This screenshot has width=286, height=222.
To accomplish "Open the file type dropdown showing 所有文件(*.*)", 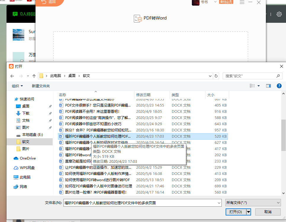I will pyautogui.click(x=253, y=202).
